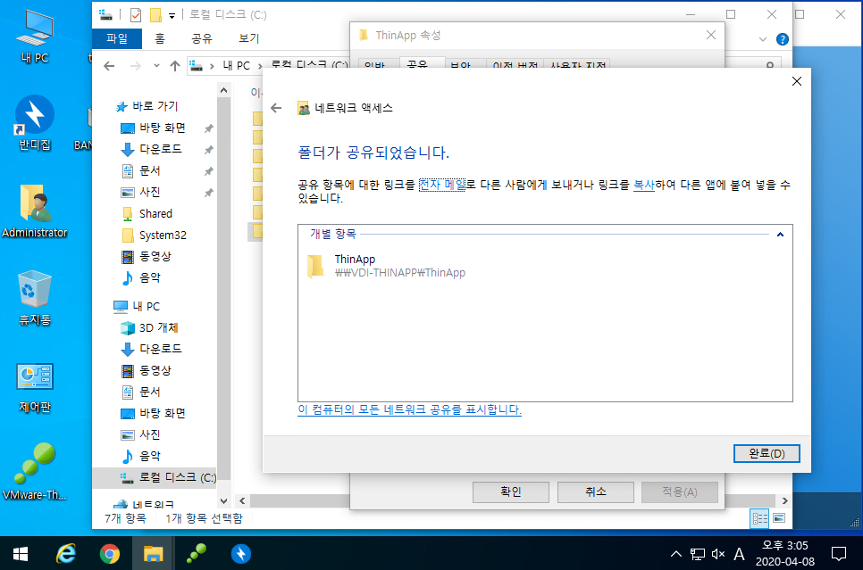Click horizontal scrollbar left arrow

pos(242,500)
